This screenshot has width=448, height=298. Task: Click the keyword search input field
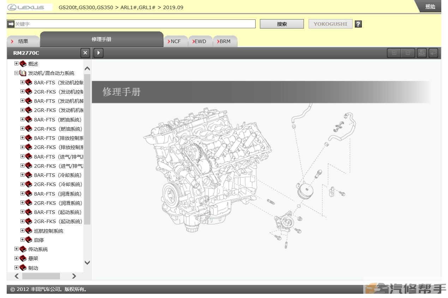134,24
